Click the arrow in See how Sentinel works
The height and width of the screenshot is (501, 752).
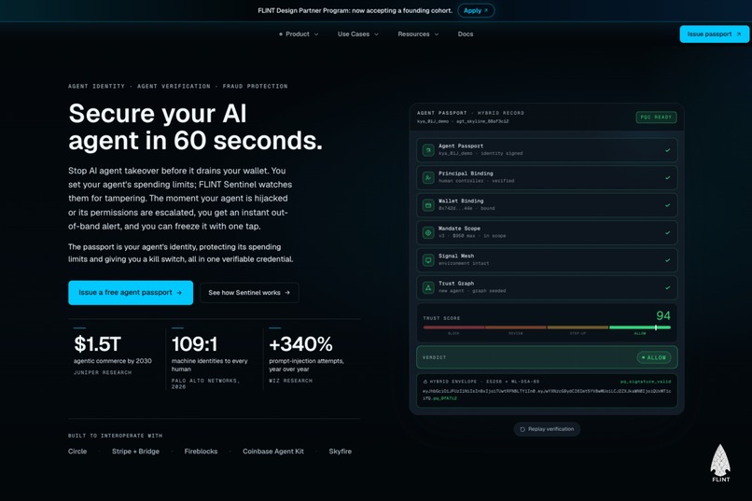(287, 292)
